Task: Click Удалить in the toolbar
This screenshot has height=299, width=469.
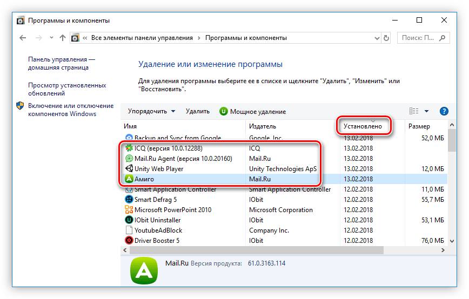Action: click(x=197, y=111)
